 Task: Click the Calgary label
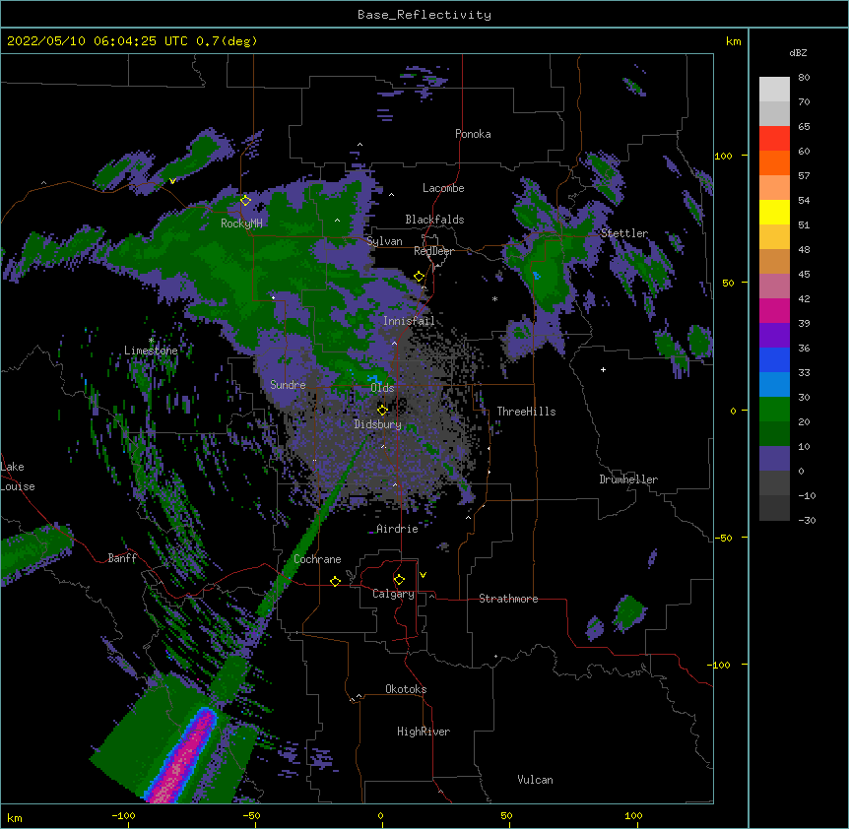pyautogui.click(x=393, y=594)
